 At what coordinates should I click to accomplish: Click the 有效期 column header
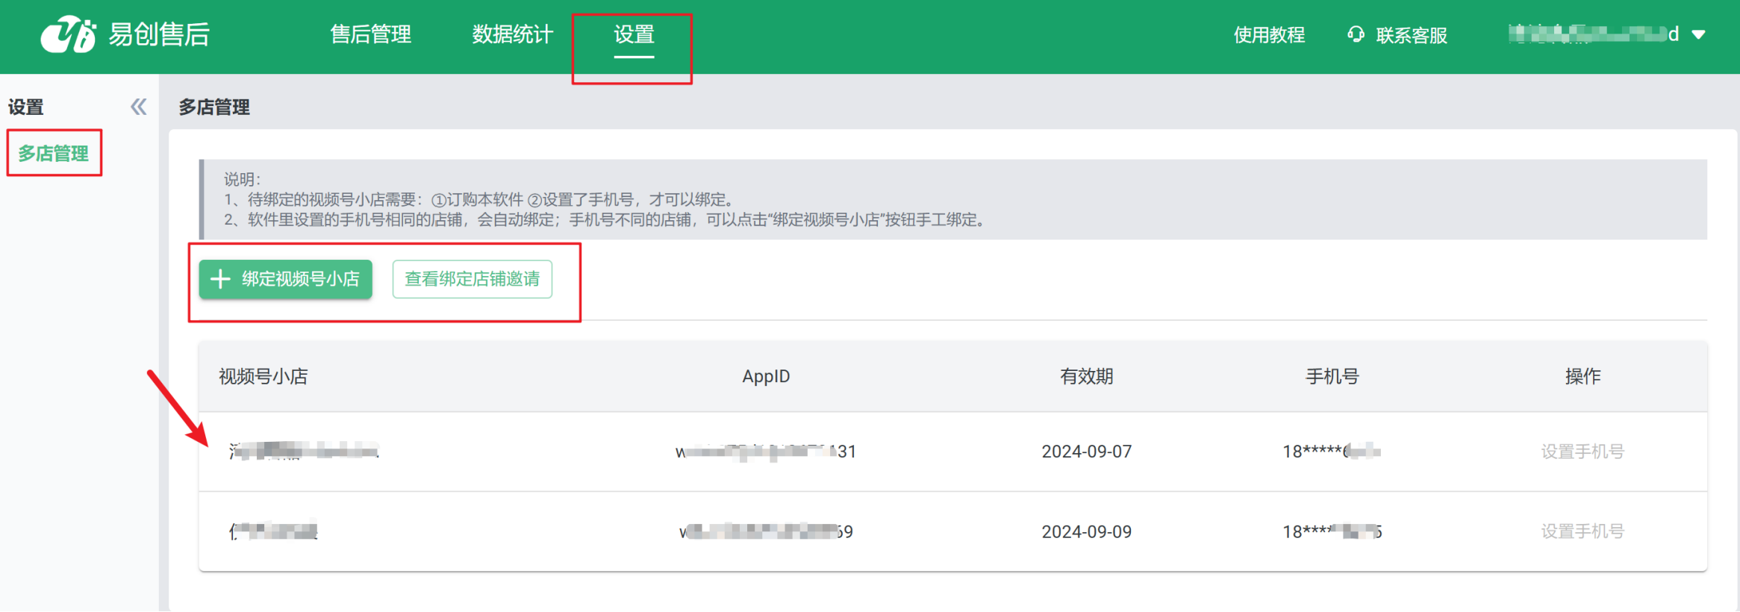1086,376
